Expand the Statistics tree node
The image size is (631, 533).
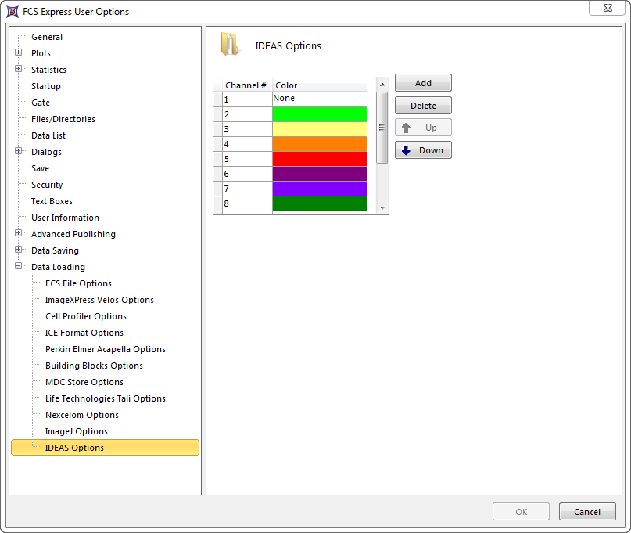click(x=19, y=69)
